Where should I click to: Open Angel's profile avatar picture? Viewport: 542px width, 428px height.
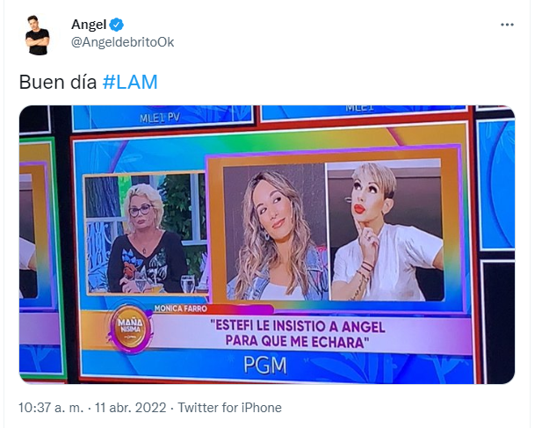coord(37,35)
